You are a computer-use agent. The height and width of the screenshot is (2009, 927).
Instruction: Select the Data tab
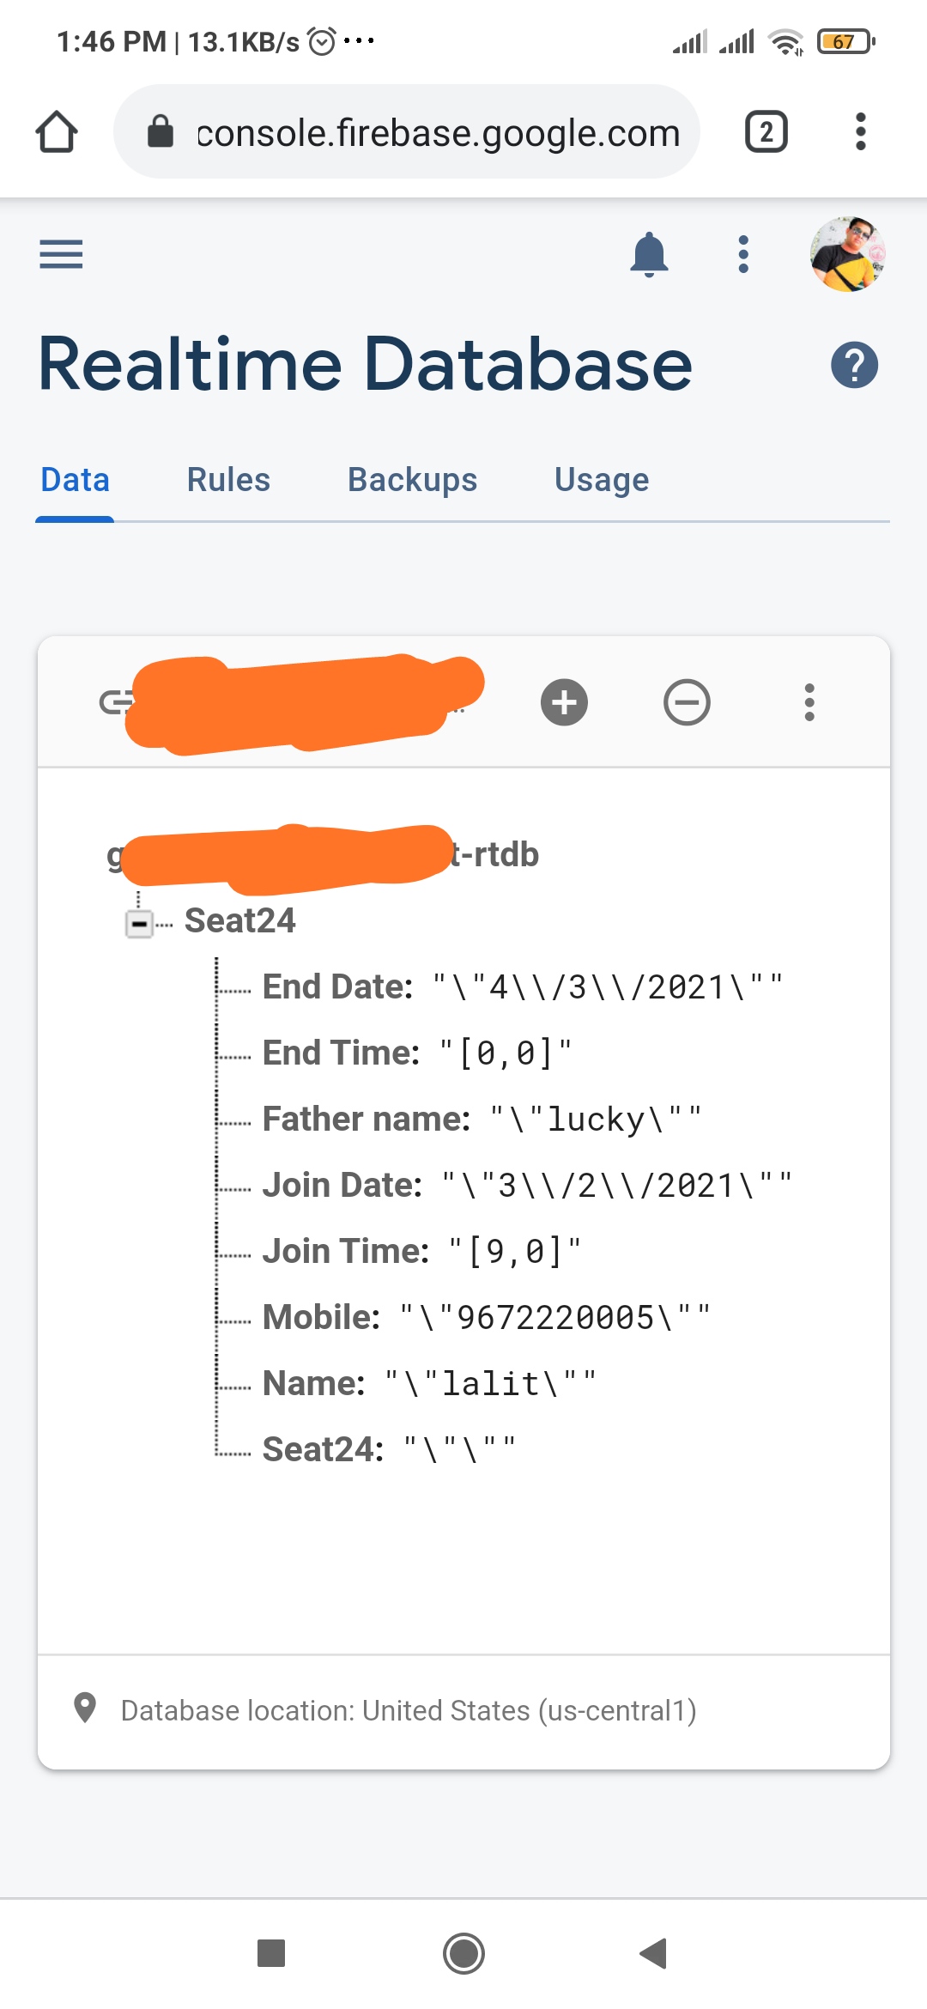[76, 480]
